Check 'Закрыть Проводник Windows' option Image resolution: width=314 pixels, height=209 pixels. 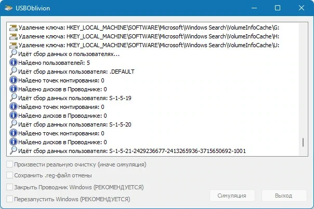click(9, 187)
